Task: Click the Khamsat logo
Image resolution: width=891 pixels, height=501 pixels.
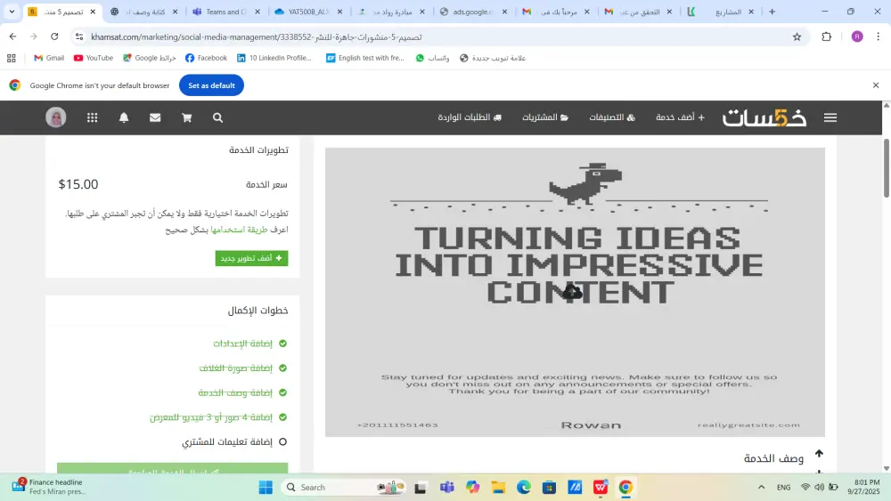Action: pos(764,117)
